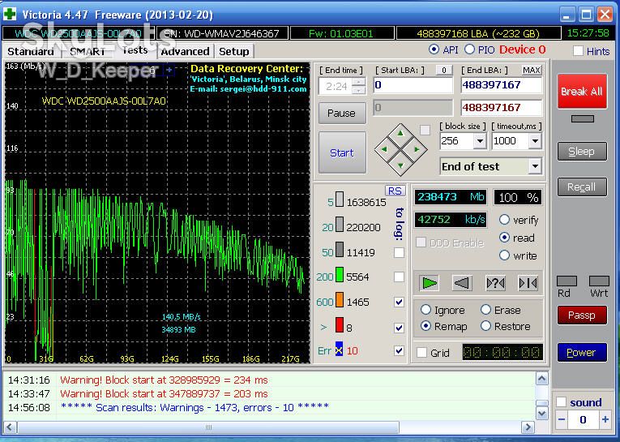Image resolution: width=620 pixels, height=442 pixels.
Task: Click the End time spinner arrows
Action: coord(359,86)
